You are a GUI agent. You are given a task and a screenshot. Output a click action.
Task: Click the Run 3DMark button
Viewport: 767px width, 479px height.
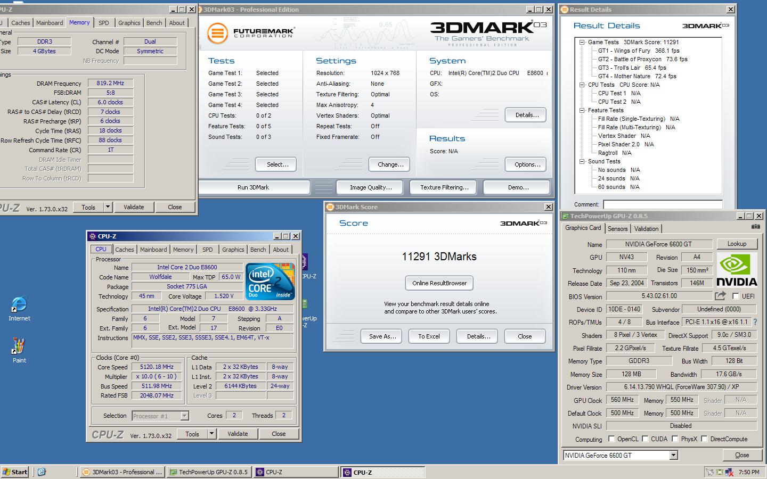(x=254, y=187)
